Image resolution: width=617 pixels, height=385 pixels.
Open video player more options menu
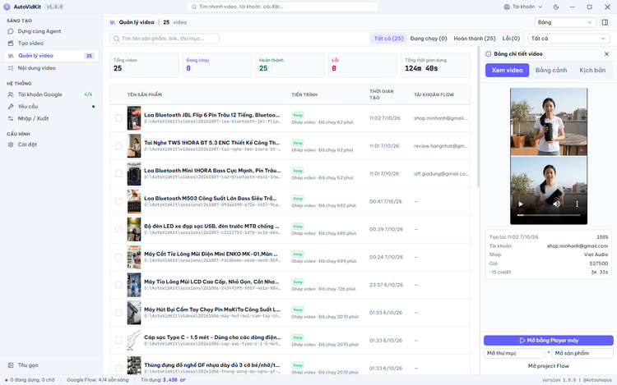pyautogui.click(x=577, y=204)
